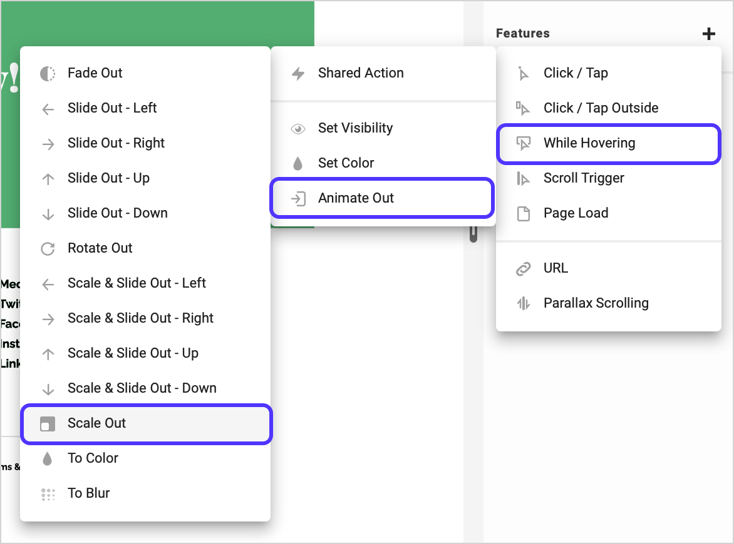Click the Shared Action lightning bolt icon
Viewport: 734px width, 544px height.
tap(298, 73)
